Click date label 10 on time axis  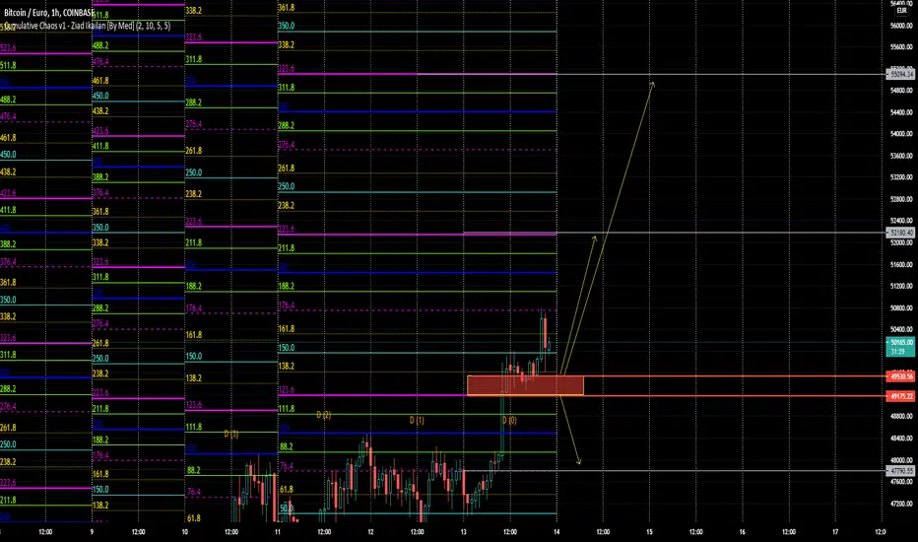(x=184, y=532)
